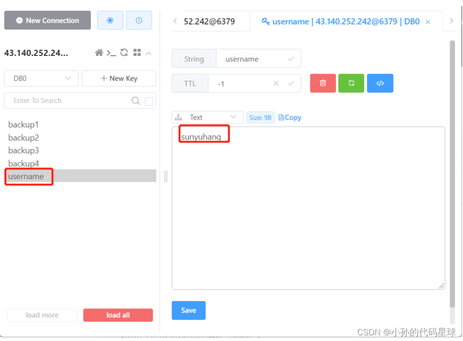463x341 pixels.
Task: Click the Size: 9B tag
Action: tap(260, 117)
